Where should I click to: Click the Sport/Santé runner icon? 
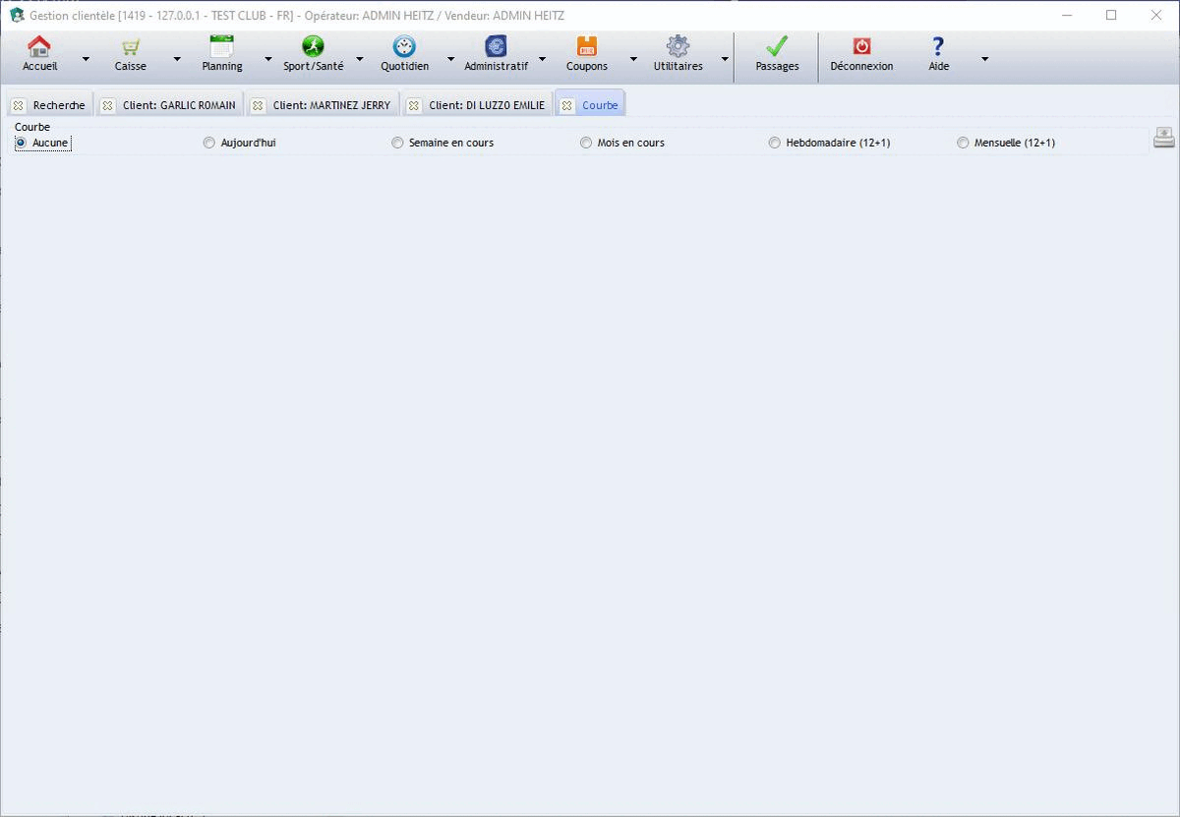point(313,47)
